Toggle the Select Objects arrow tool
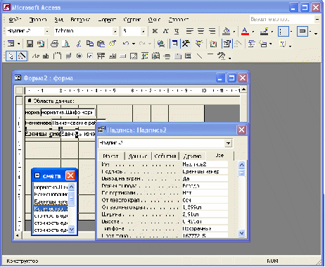The width and height of the screenshot is (325, 267). [11, 56]
